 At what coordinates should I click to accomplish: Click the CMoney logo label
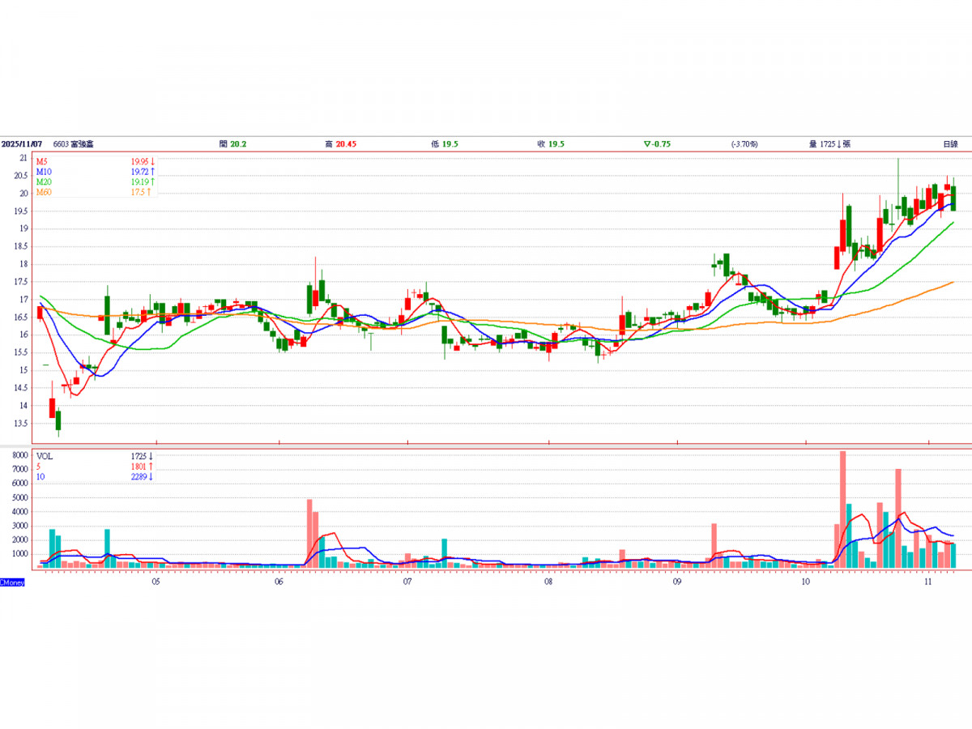pos(12,582)
